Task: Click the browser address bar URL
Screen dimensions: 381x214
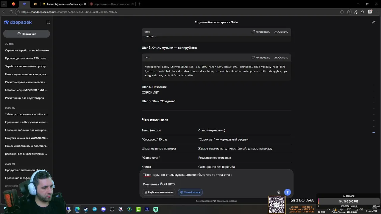Action: (x=69, y=12)
